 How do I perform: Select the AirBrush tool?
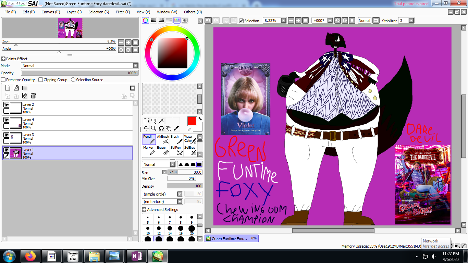click(x=163, y=139)
